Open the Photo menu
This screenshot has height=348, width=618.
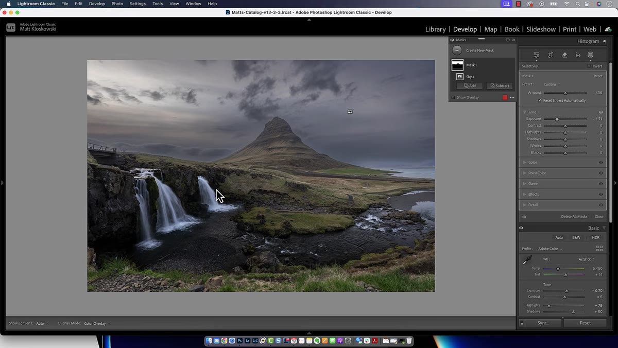tap(117, 4)
